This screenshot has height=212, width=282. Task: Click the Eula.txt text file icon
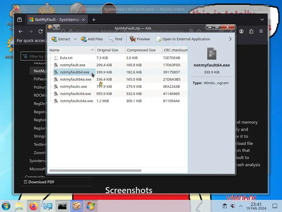pos(56,58)
